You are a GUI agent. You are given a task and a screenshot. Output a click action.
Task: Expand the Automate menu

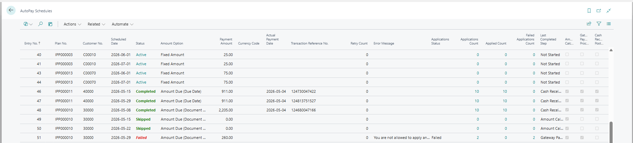123,24
